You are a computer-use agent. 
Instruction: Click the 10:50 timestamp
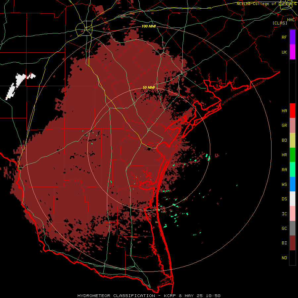[213, 296]
